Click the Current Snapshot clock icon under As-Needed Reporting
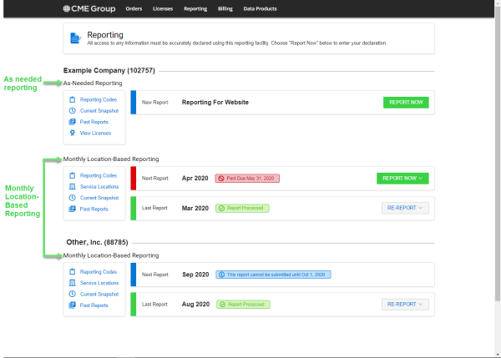The width and height of the screenshot is (501, 358). 73,111
